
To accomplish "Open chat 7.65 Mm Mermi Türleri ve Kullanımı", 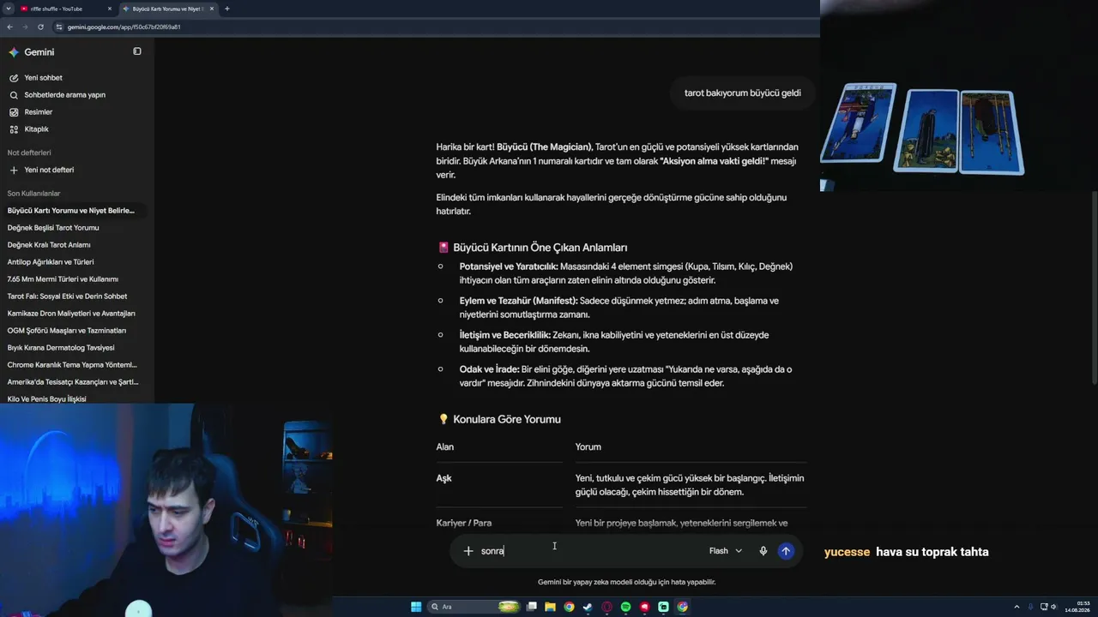I will pos(63,279).
